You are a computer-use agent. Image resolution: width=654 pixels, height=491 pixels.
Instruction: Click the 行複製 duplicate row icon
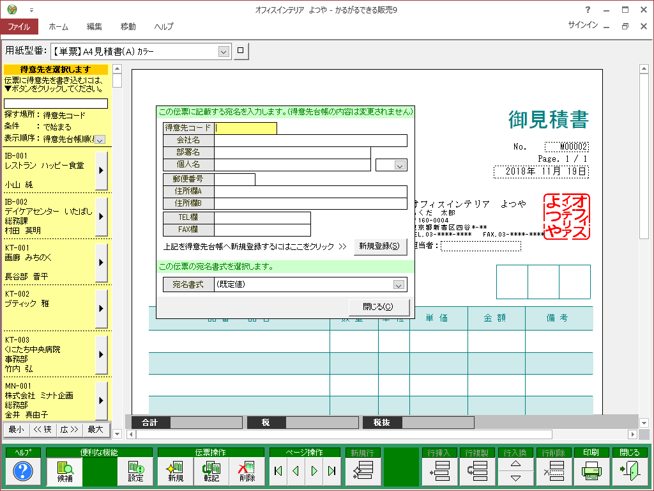coord(478,471)
